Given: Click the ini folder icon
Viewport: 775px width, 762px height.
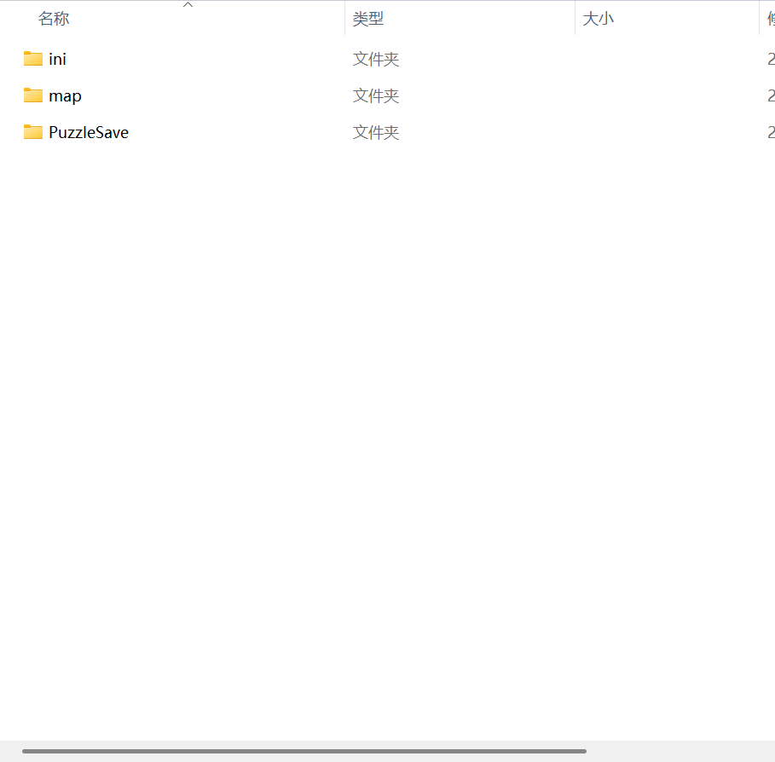Looking at the screenshot, I should [x=32, y=59].
